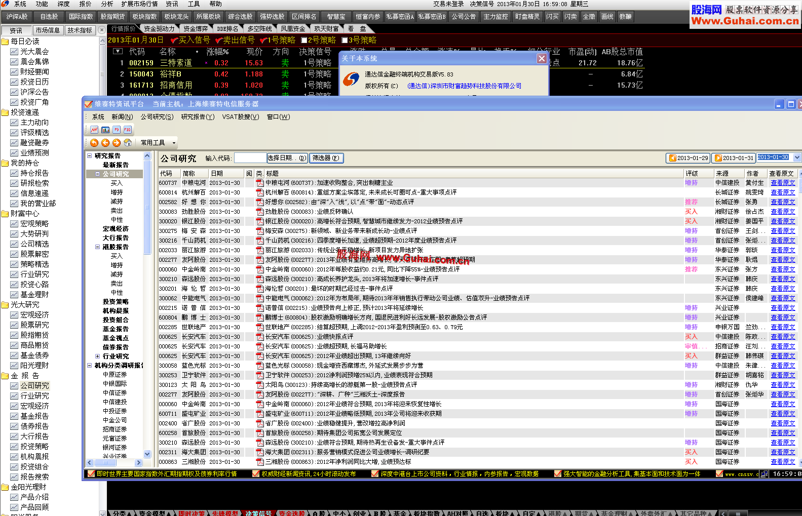Enable the 3号策略 checkbox
The height and width of the screenshot is (516, 802).
(345, 40)
